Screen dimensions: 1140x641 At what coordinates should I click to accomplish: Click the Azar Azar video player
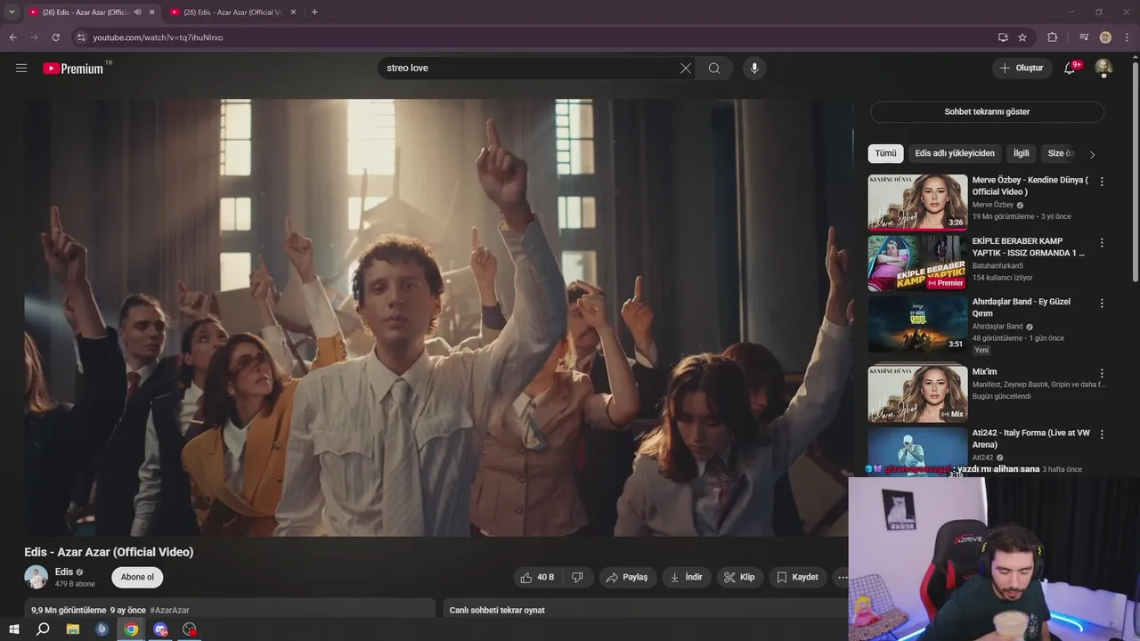click(x=438, y=317)
